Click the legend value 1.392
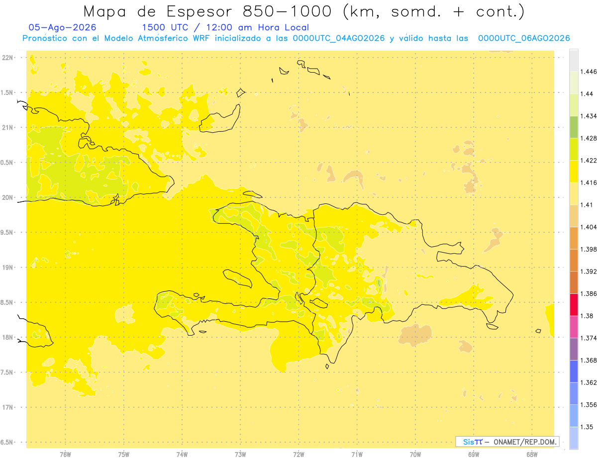The image size is (597, 461). pyautogui.click(x=588, y=272)
